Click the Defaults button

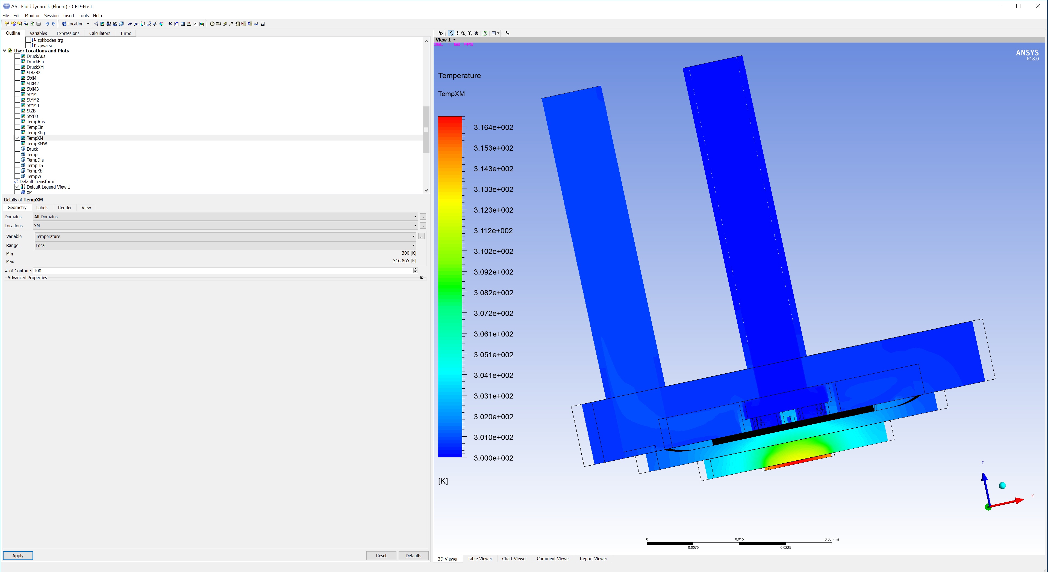tap(413, 556)
